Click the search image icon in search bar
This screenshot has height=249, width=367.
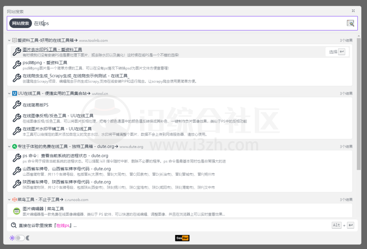point(350,23)
